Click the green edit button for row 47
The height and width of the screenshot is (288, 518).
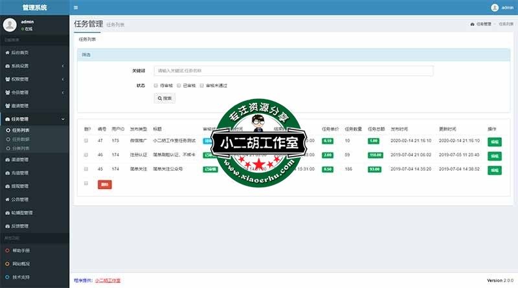coord(495,142)
